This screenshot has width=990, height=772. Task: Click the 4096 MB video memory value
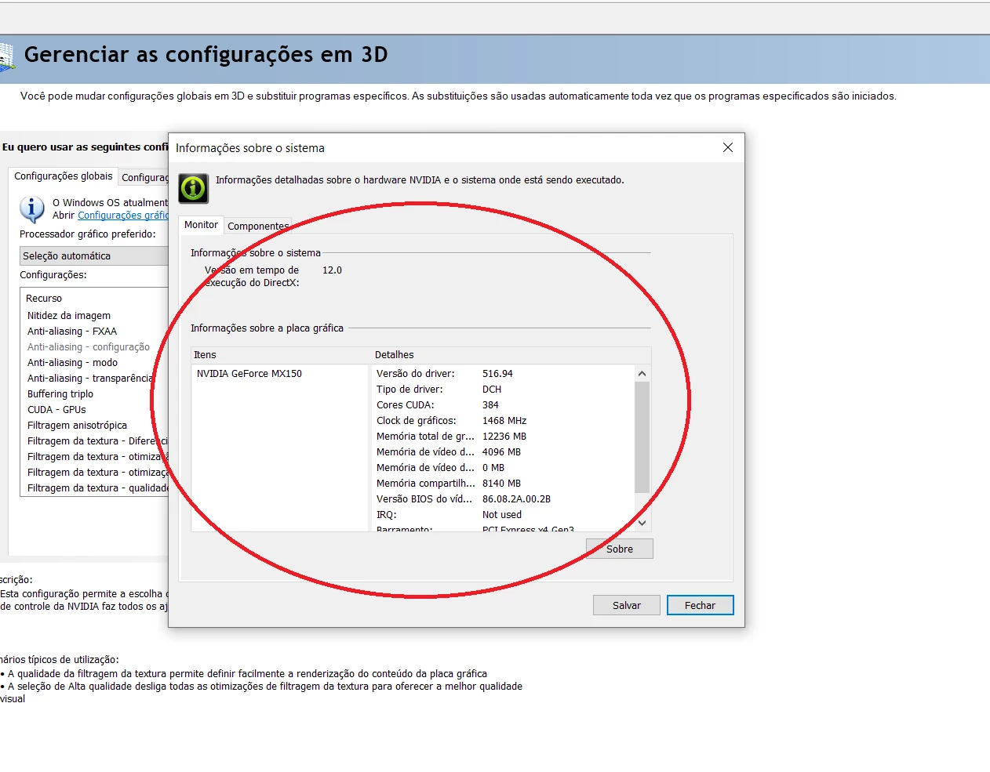tap(501, 452)
